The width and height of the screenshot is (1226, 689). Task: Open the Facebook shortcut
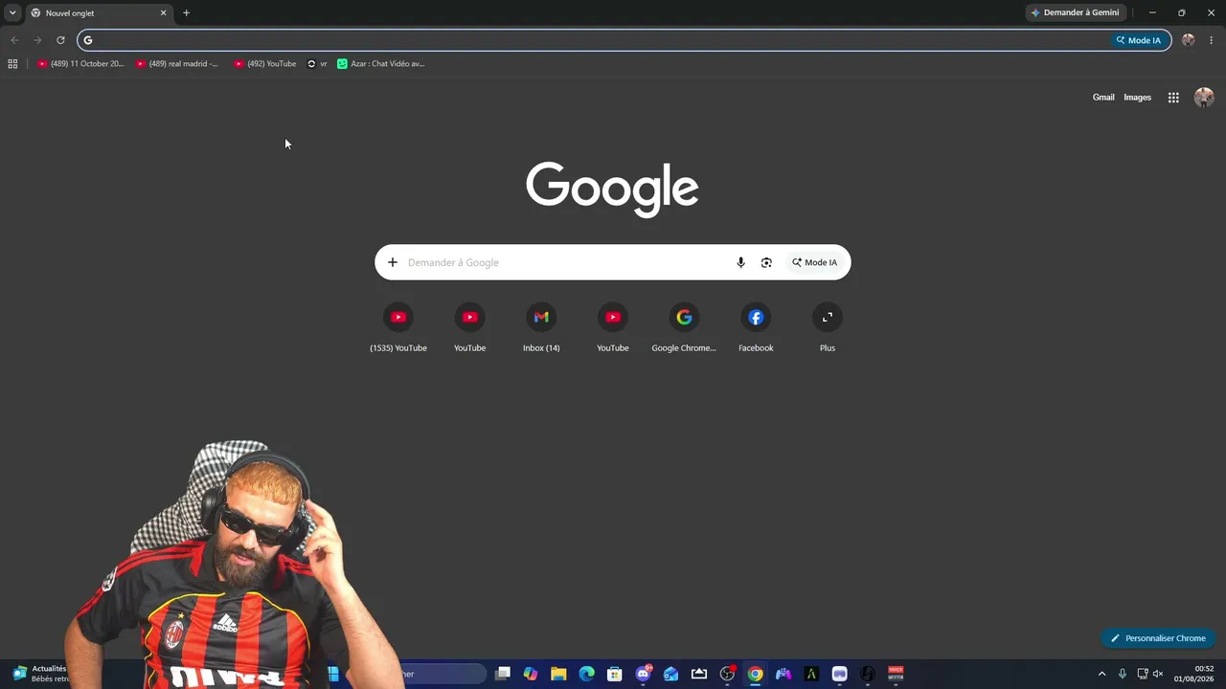click(756, 328)
